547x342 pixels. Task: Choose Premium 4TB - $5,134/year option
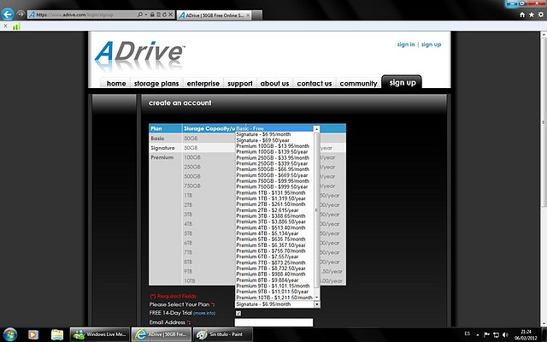pos(274,233)
